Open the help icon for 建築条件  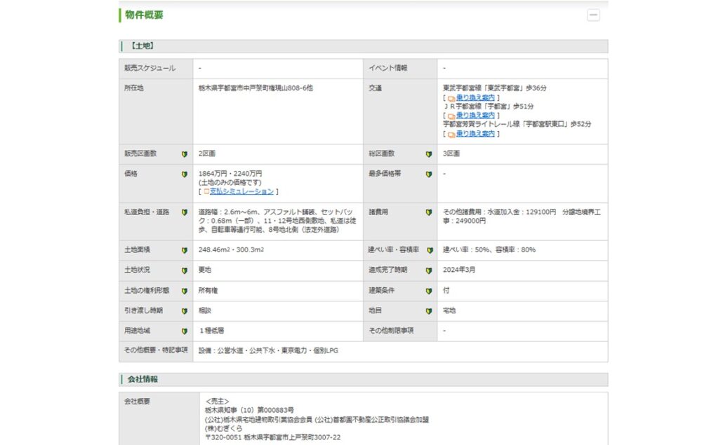point(428,291)
